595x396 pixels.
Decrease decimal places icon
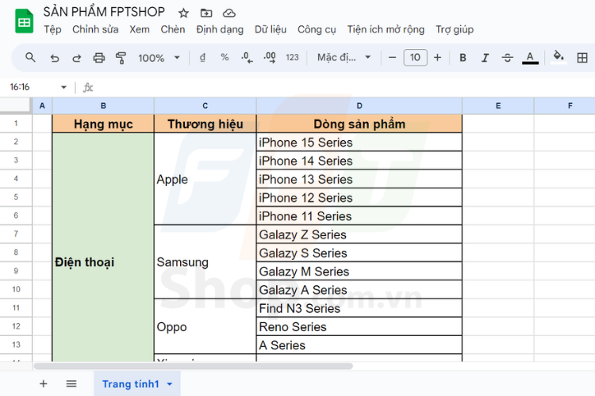pyautogui.click(x=247, y=58)
